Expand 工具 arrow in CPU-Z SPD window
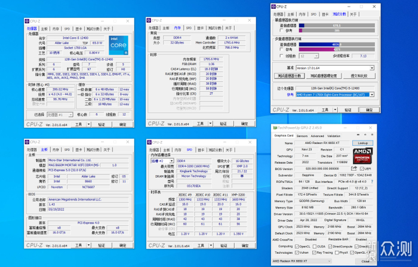 coord(211,245)
